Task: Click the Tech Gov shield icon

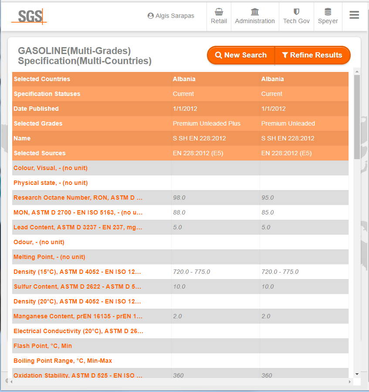Action: pyautogui.click(x=296, y=12)
